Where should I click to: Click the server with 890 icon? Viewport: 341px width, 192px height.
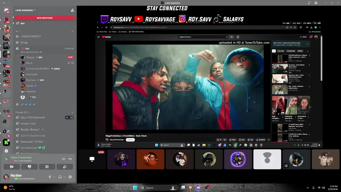pyautogui.click(x=6, y=46)
